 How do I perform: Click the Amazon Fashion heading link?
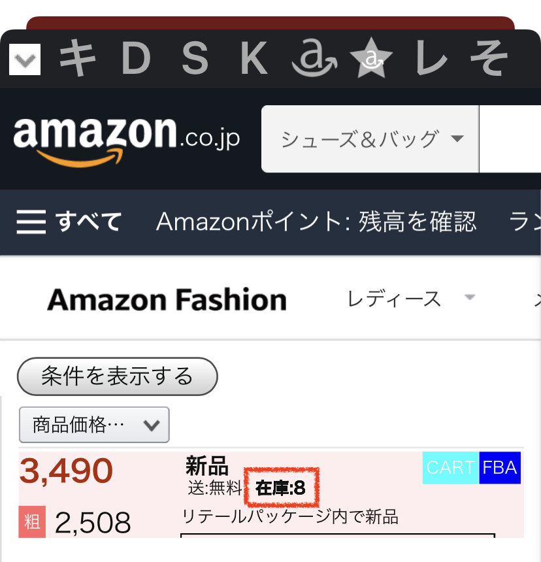click(167, 300)
